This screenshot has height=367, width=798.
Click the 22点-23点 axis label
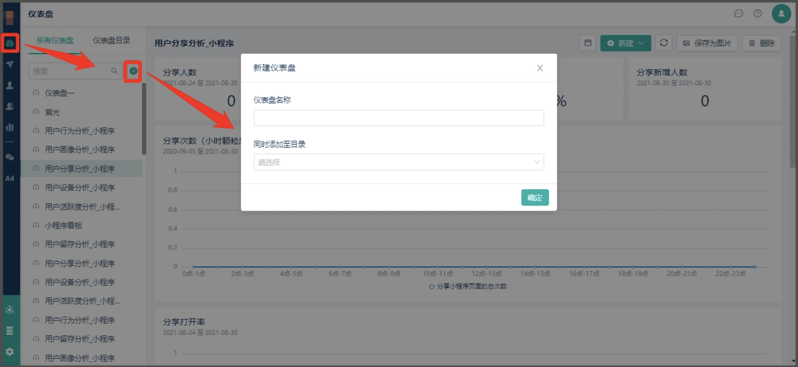pyautogui.click(x=730, y=274)
